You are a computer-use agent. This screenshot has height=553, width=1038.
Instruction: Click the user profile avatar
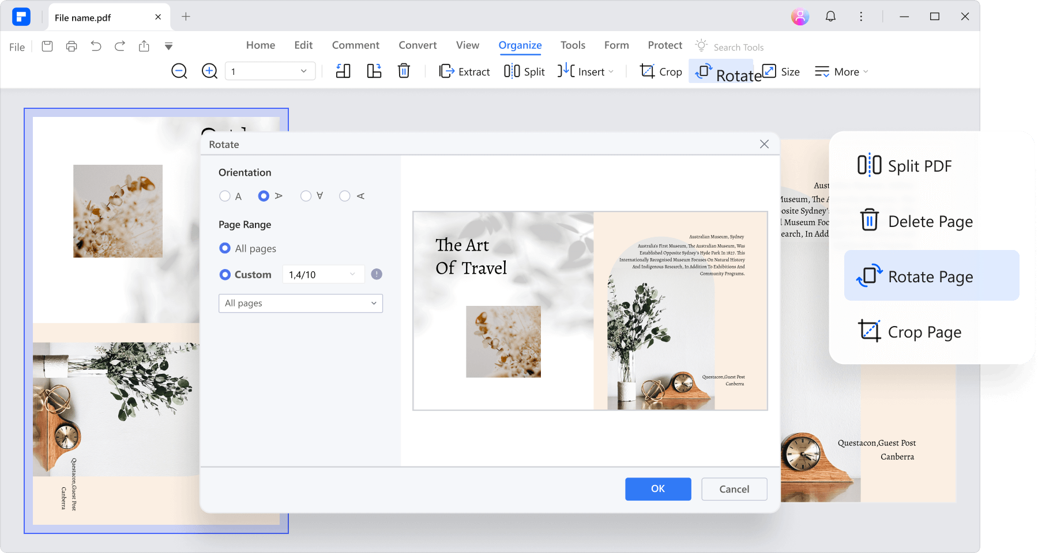800,17
